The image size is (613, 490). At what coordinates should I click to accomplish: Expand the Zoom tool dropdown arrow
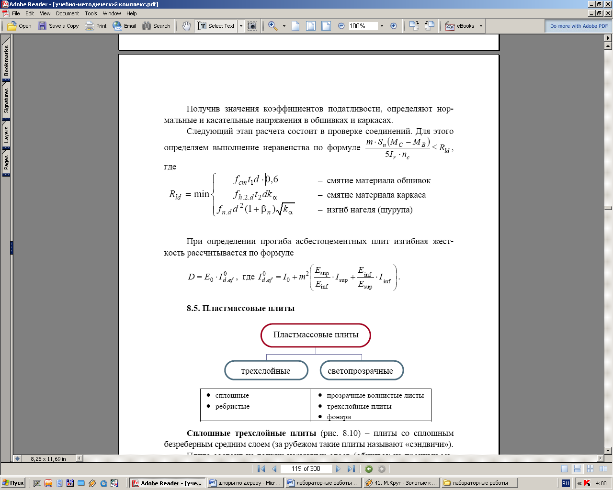coord(284,26)
